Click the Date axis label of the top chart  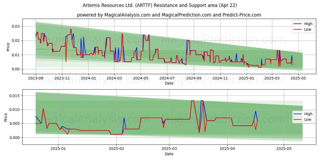click(x=169, y=83)
